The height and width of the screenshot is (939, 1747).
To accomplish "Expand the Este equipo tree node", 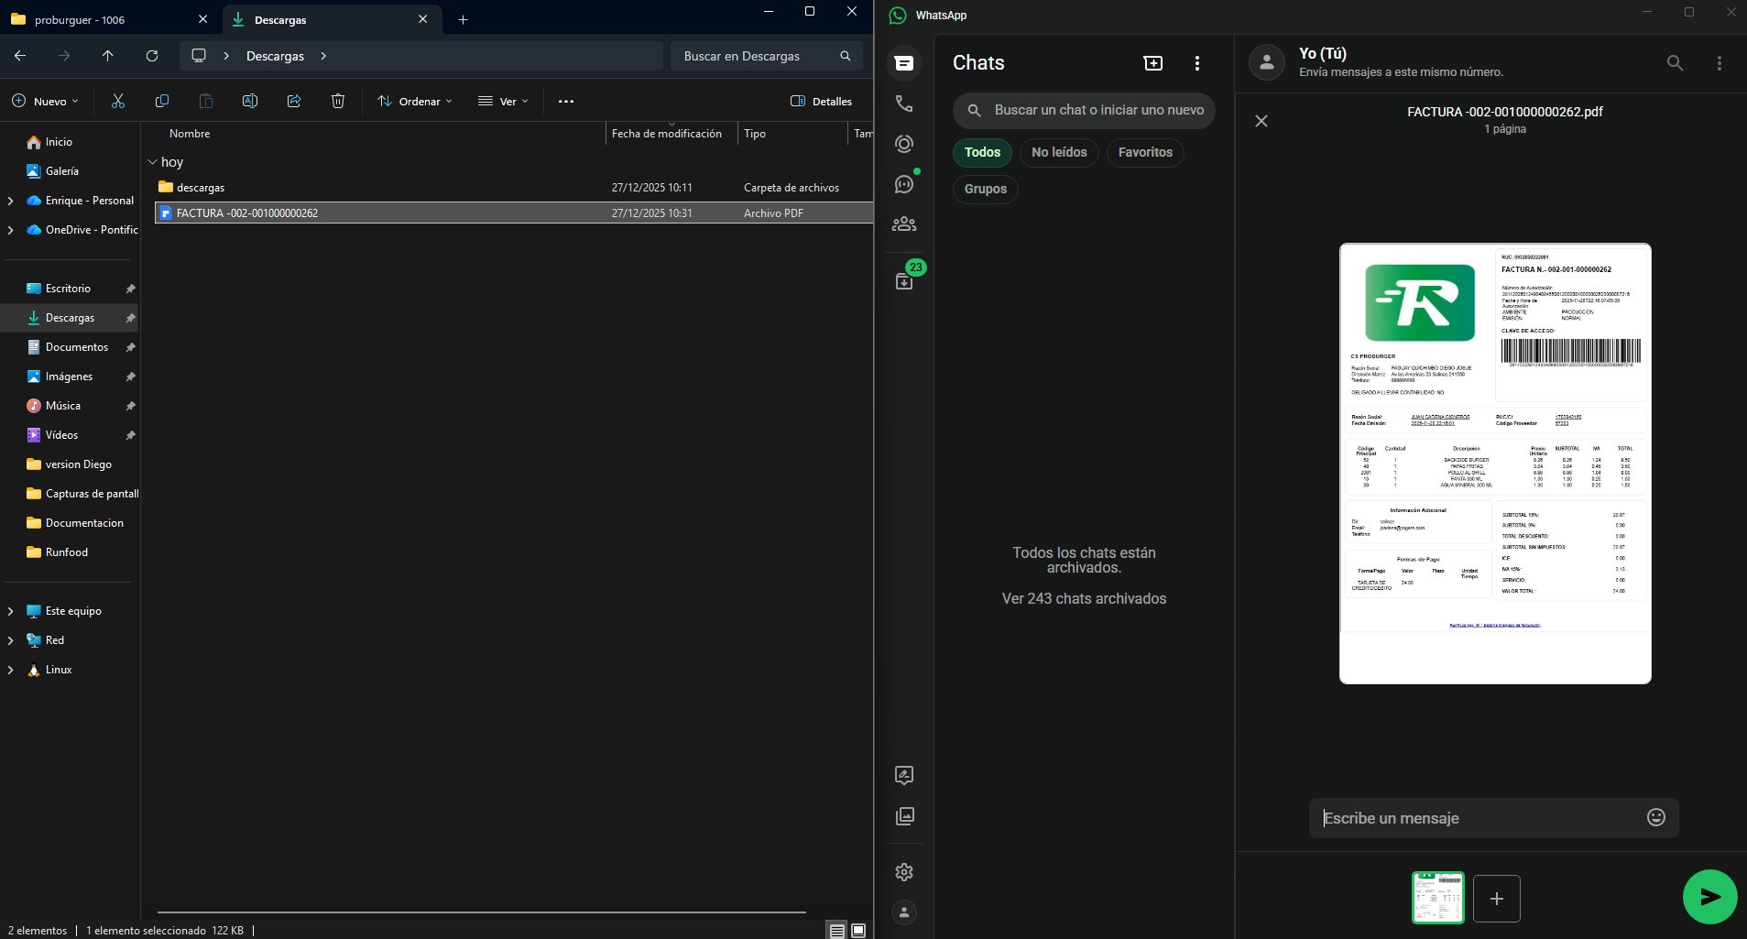I will (x=10, y=611).
